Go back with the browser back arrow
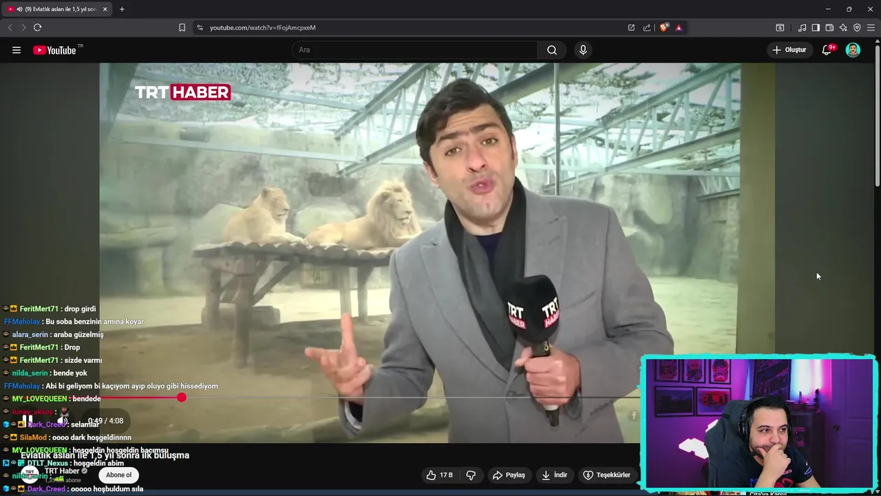 (x=10, y=28)
